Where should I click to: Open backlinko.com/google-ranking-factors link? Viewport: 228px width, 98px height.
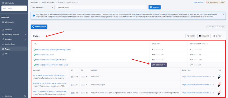(54, 50)
